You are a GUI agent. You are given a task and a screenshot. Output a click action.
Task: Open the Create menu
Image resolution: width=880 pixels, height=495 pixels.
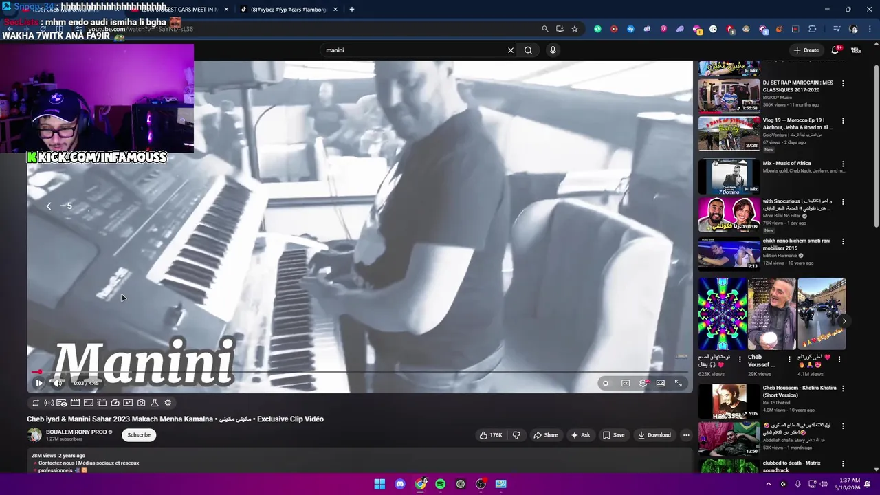pos(806,50)
